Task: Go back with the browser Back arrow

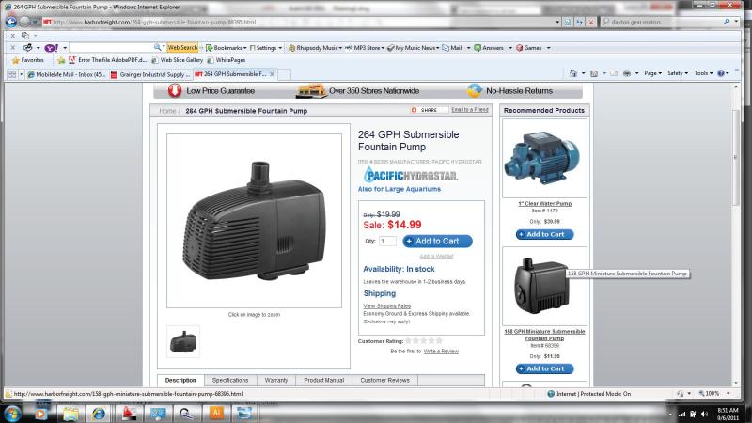Action: 10,22
